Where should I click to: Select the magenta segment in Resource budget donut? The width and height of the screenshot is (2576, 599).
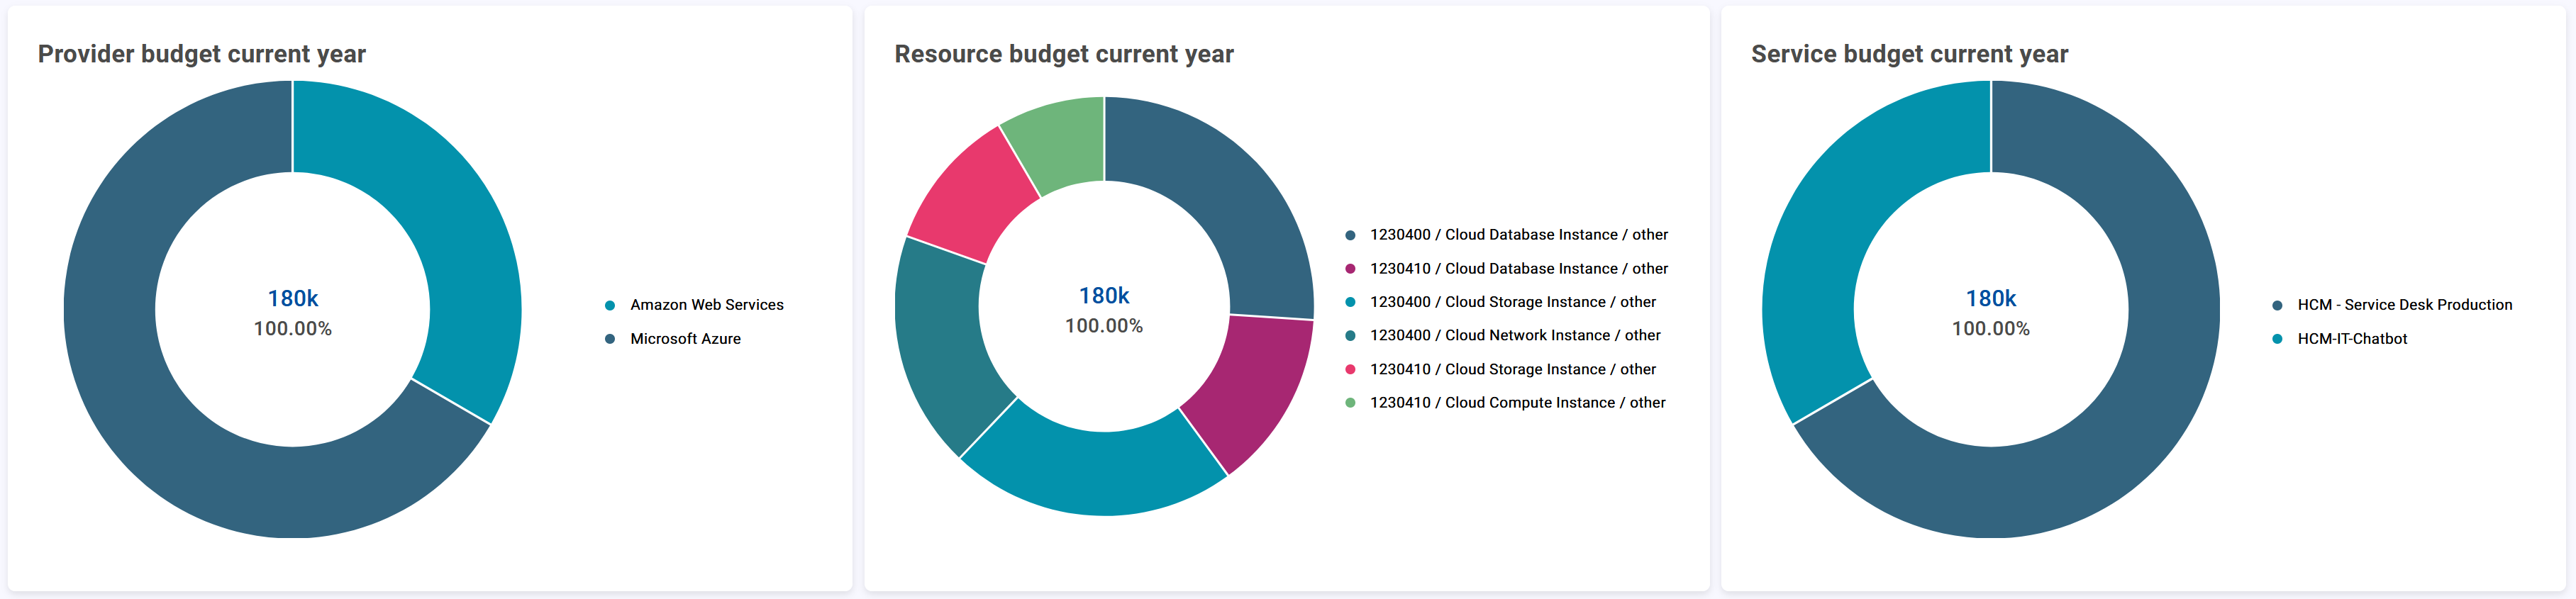pos(1255,390)
